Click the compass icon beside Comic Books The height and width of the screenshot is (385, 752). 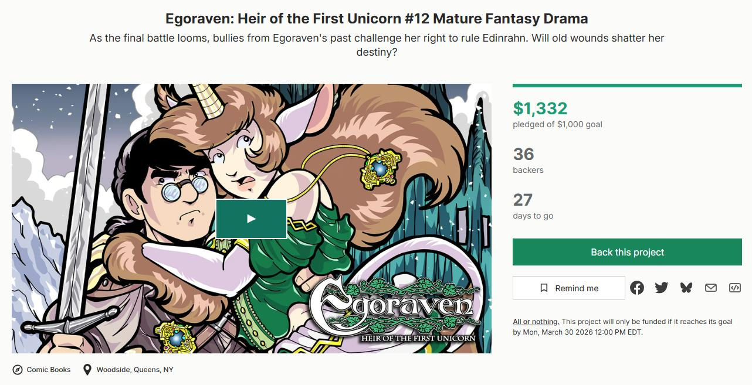tap(18, 370)
